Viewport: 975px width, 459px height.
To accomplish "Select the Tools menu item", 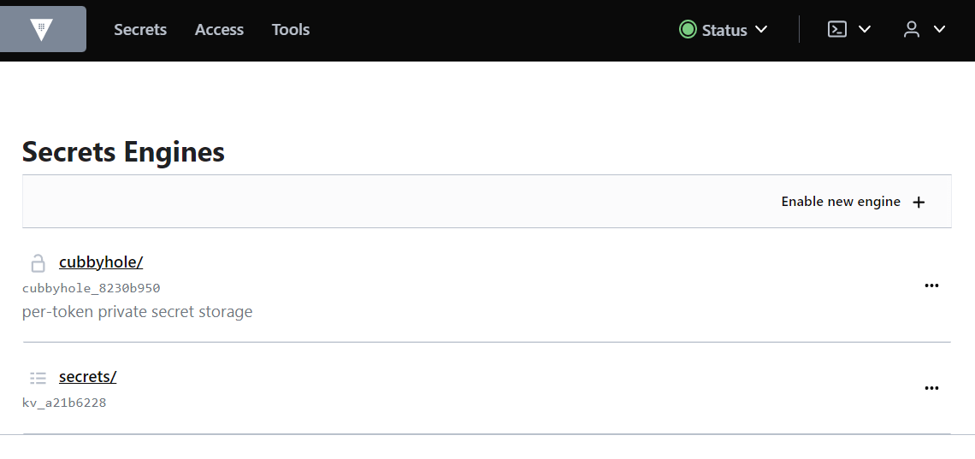I will click(291, 30).
